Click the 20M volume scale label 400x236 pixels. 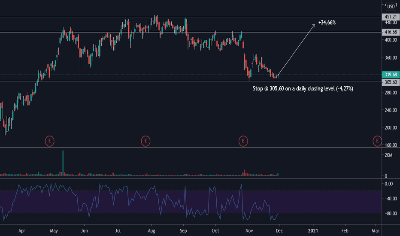coord(388,155)
